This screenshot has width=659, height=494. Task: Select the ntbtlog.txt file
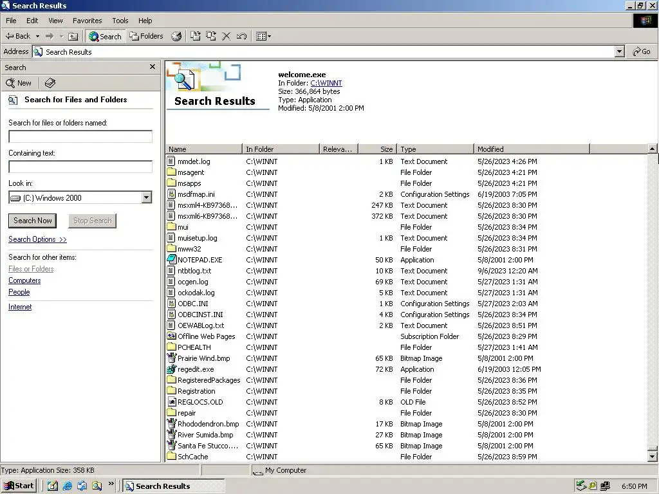194,271
